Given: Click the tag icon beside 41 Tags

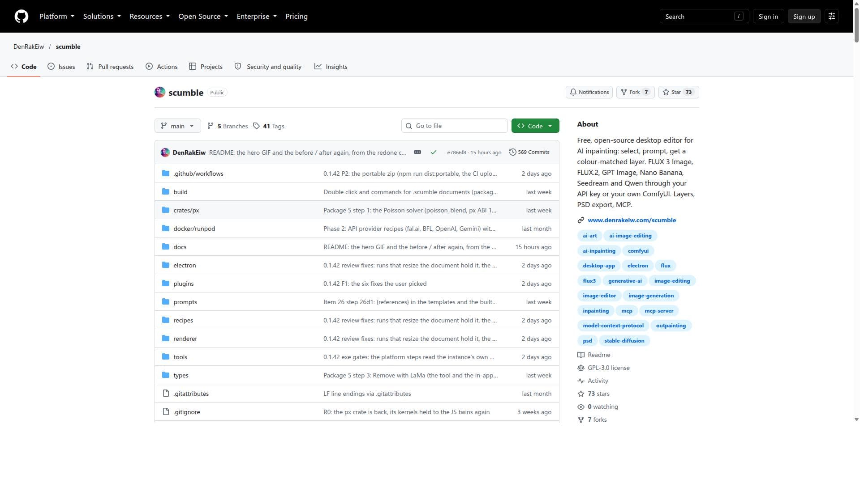Looking at the screenshot, I should coord(256,126).
